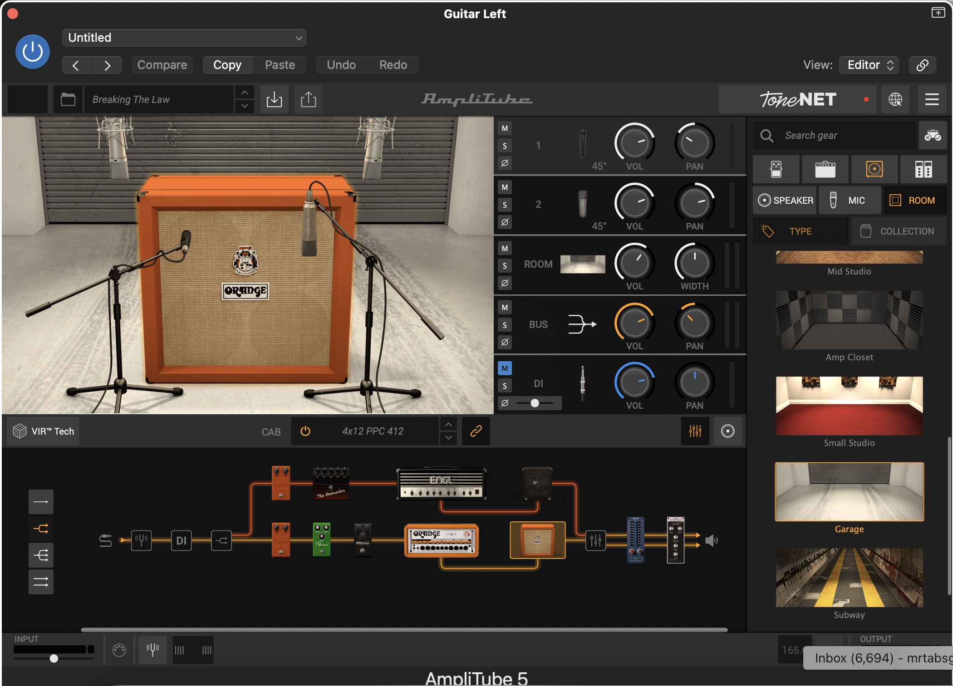Viewport: 953px width, 686px height.
Task: Choose the Small Studio room
Action: tap(849, 406)
